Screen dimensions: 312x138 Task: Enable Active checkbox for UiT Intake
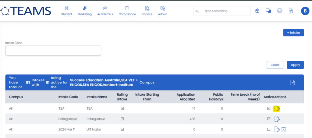269,129
